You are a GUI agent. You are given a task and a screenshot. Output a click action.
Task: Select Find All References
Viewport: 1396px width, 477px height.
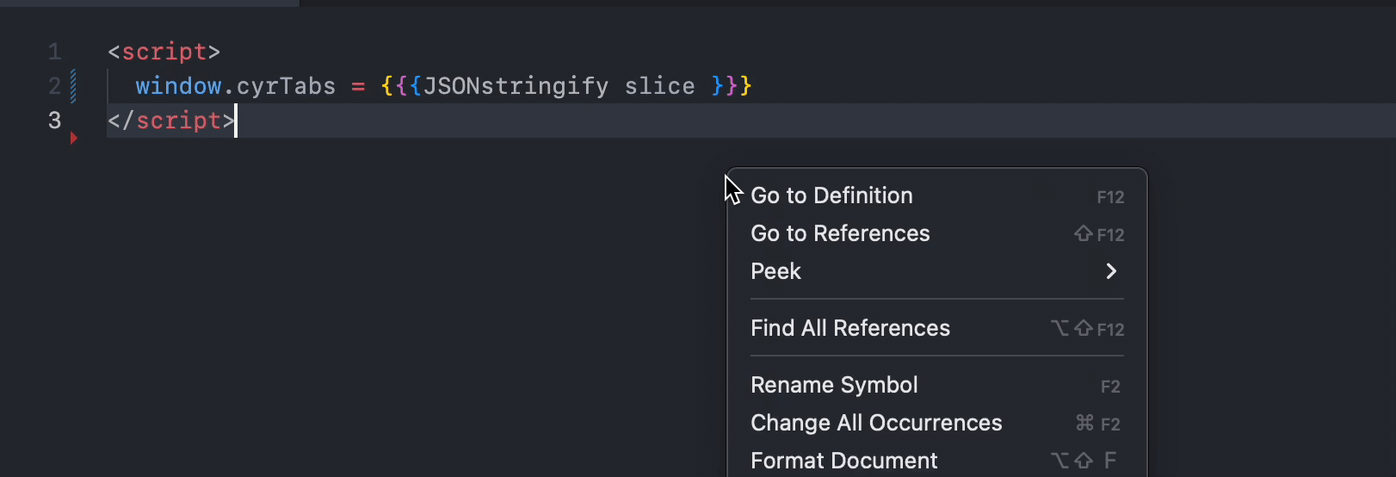pyautogui.click(x=937, y=328)
